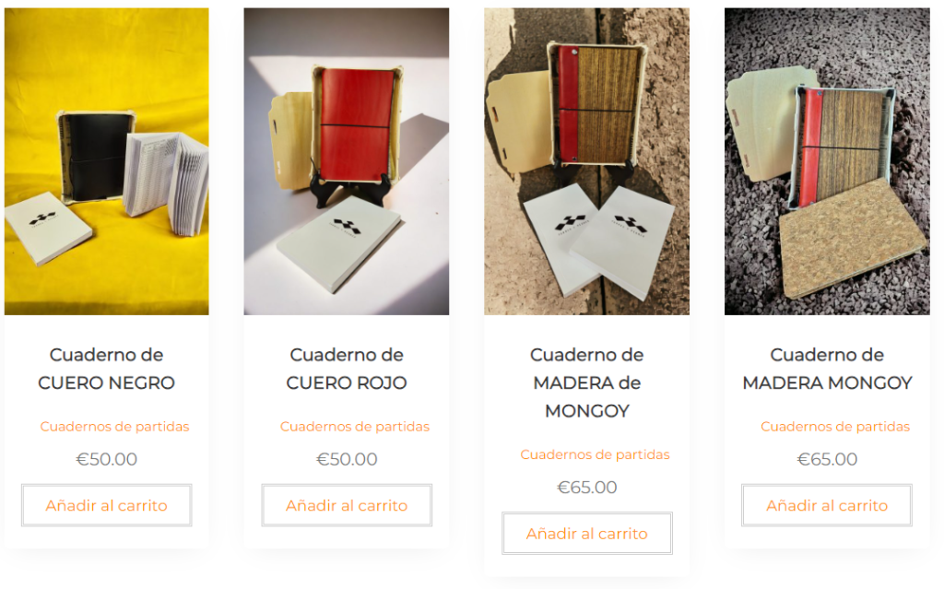This screenshot has height=589, width=944.
Task: Click the €65.00 price of MADERA MONGOY
Action: pos(827,459)
